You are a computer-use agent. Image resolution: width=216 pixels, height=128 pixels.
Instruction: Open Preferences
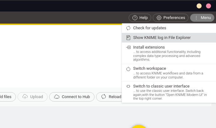click(x=171, y=18)
